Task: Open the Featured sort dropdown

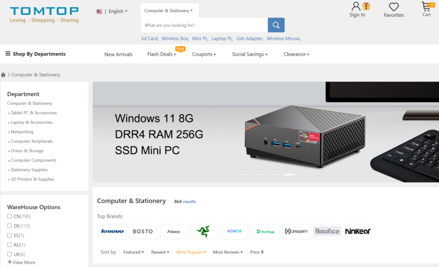Action: (x=133, y=252)
